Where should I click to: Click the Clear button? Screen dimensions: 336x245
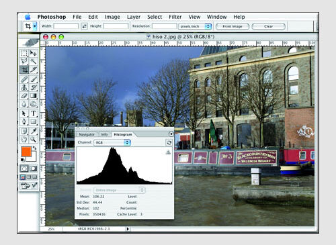(x=268, y=26)
